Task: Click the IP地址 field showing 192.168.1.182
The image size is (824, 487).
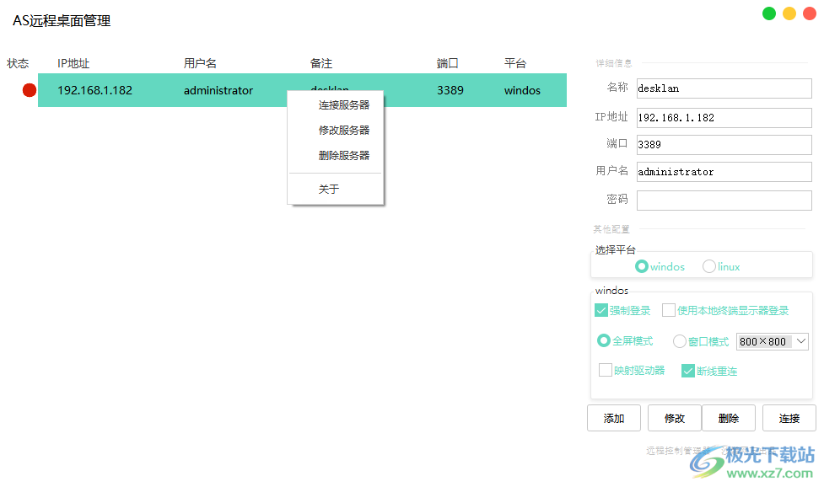Action: [x=724, y=117]
